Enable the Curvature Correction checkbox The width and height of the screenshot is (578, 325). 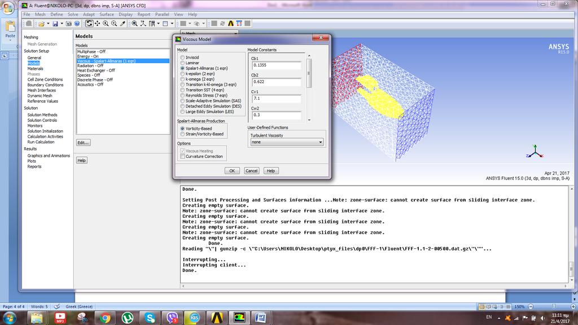click(182, 157)
